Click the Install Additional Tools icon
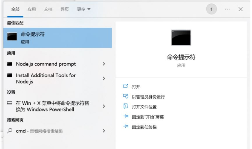Screen dimensions: 252x149 10,75
